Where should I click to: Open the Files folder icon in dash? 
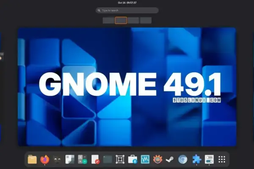(x=32, y=159)
